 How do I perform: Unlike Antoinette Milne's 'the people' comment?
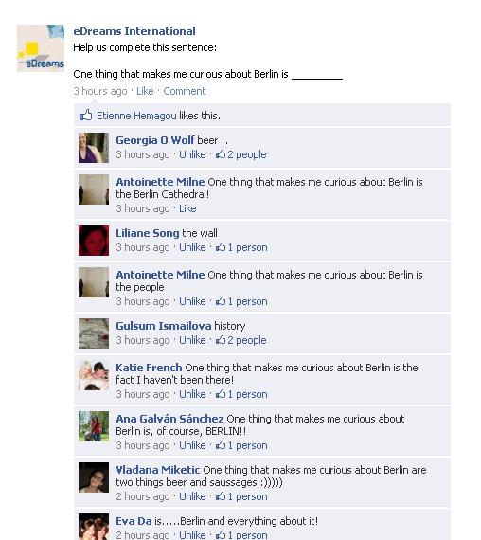[x=192, y=301]
